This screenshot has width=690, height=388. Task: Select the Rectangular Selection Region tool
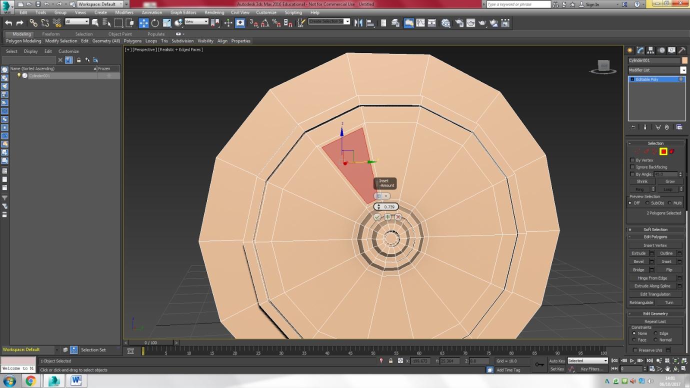click(x=118, y=23)
